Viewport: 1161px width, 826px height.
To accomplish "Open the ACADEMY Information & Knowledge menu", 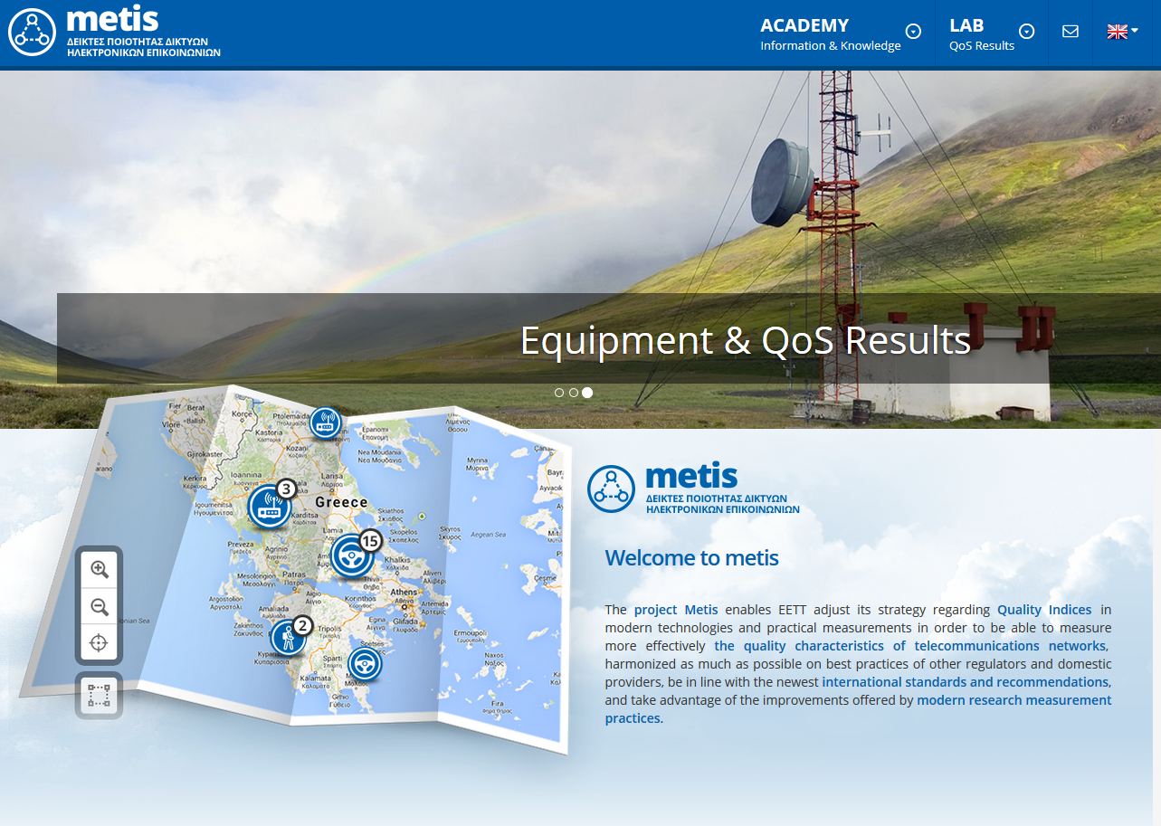I will [x=831, y=33].
